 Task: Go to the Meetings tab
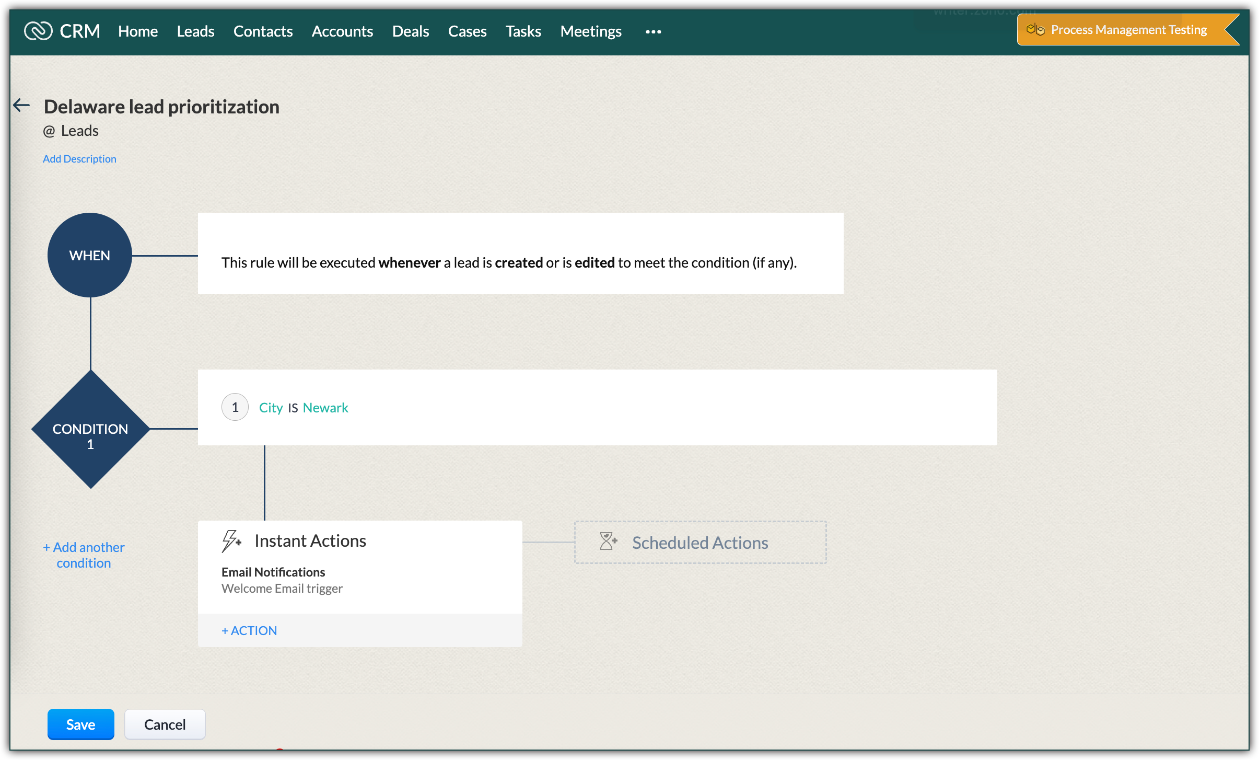(591, 31)
